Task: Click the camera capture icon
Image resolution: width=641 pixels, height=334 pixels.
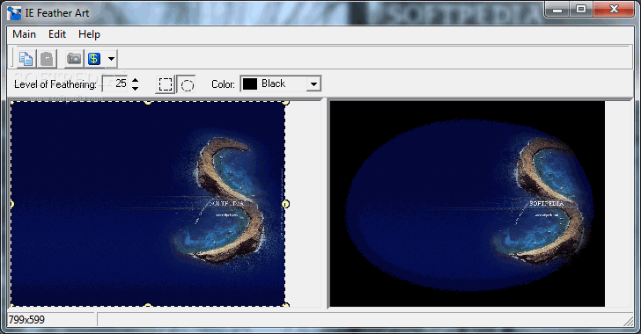Action: click(x=74, y=59)
